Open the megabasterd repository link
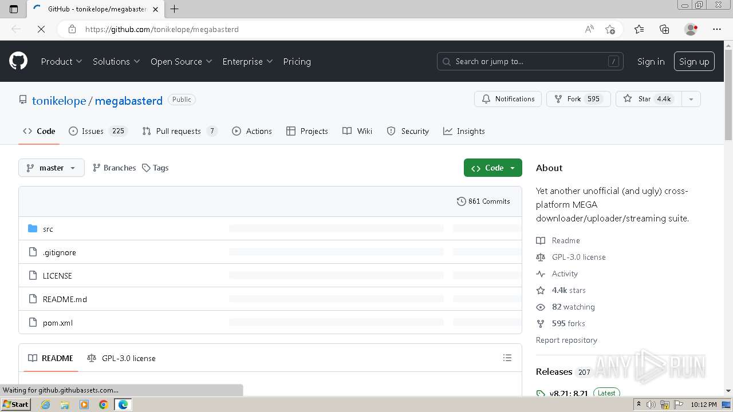This screenshot has height=412, width=733. pyautogui.click(x=129, y=100)
